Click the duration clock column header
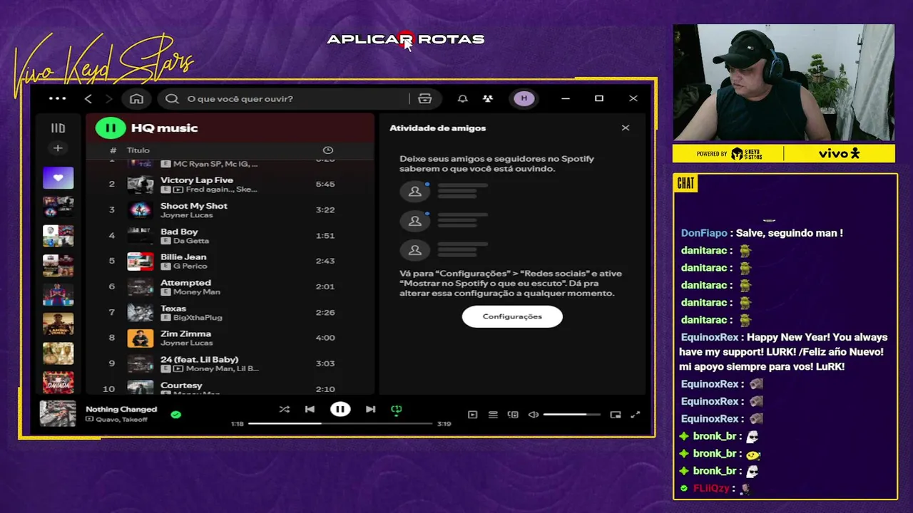Viewport: 913px width, 513px height. [x=328, y=150]
